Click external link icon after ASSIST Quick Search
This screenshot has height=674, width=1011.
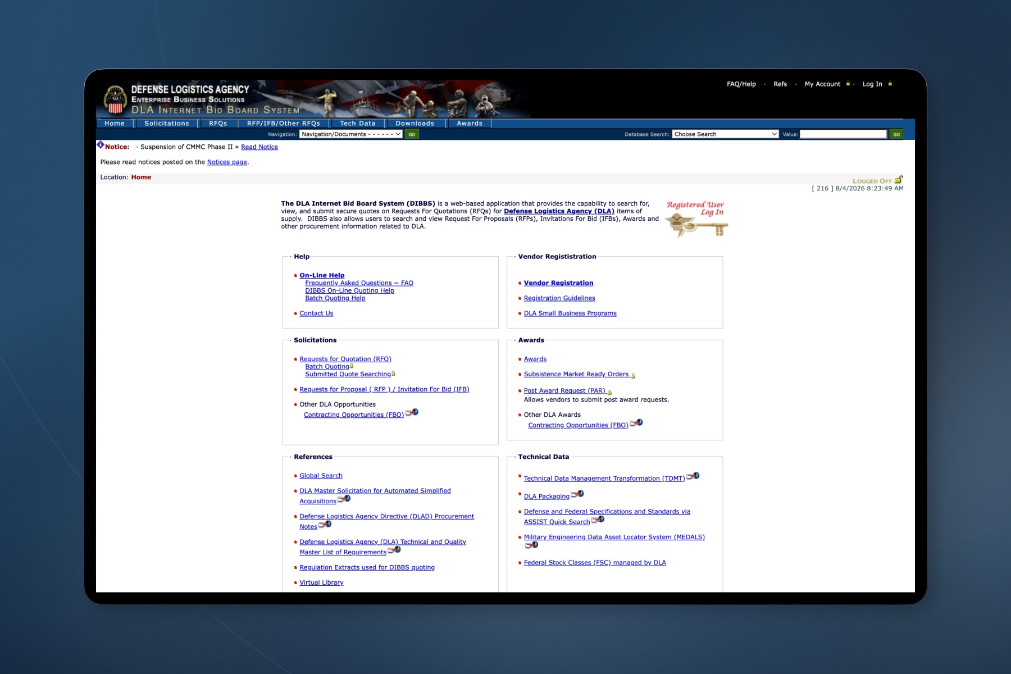598,520
